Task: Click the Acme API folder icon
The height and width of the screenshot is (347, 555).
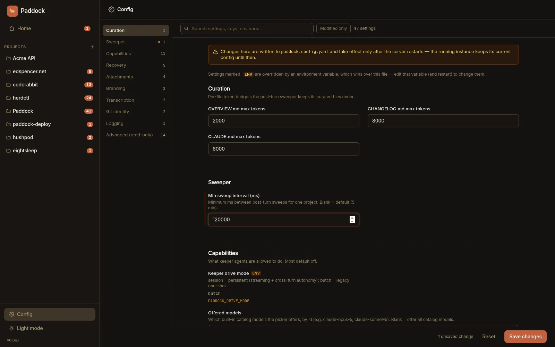Action: click(8, 58)
